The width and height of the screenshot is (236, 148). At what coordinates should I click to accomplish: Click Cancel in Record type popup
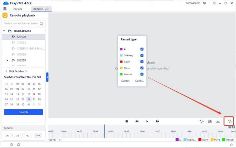tap(125, 81)
